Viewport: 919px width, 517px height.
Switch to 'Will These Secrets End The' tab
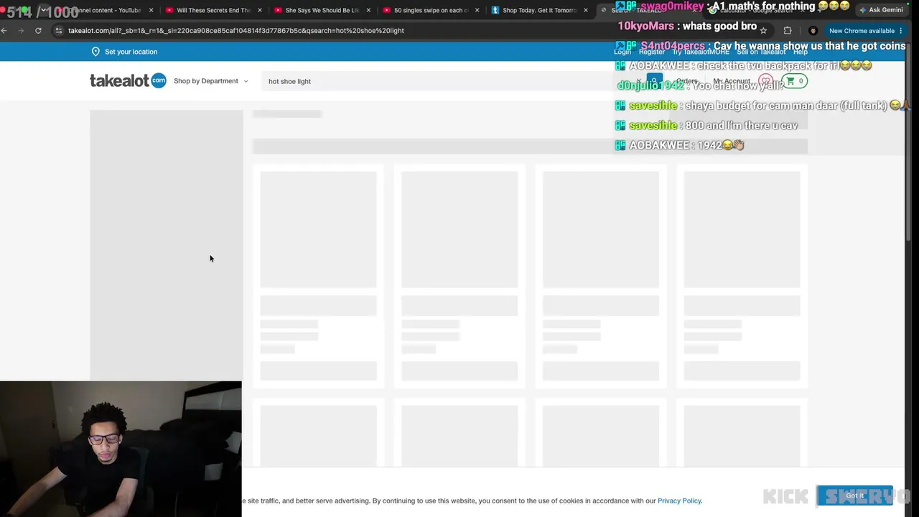pyautogui.click(x=213, y=11)
